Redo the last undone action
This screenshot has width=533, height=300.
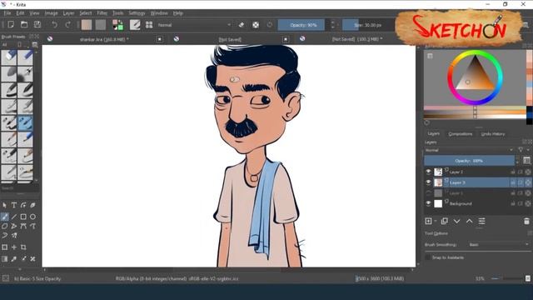tap(67, 24)
